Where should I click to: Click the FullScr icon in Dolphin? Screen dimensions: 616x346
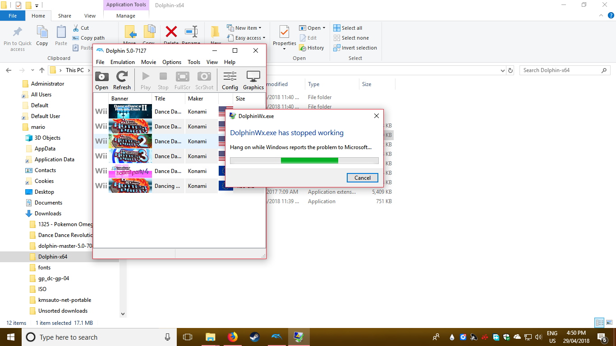click(x=183, y=77)
